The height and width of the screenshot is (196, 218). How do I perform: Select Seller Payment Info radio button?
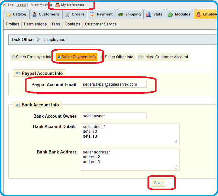[x=59, y=57]
